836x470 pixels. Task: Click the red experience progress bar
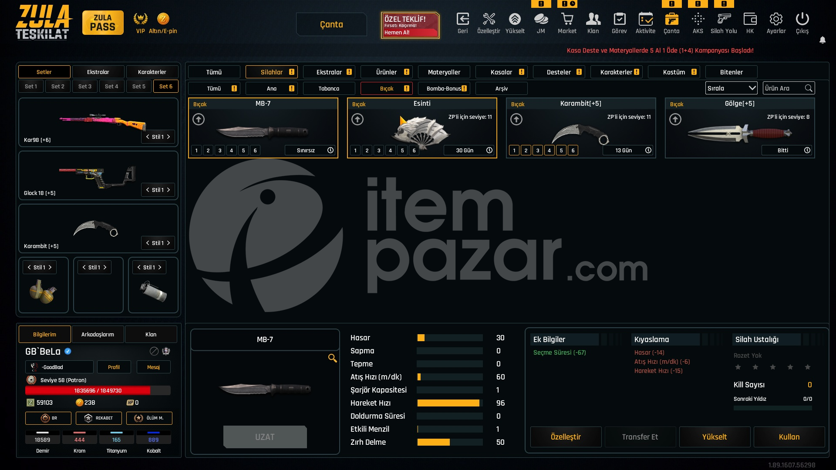(98, 390)
